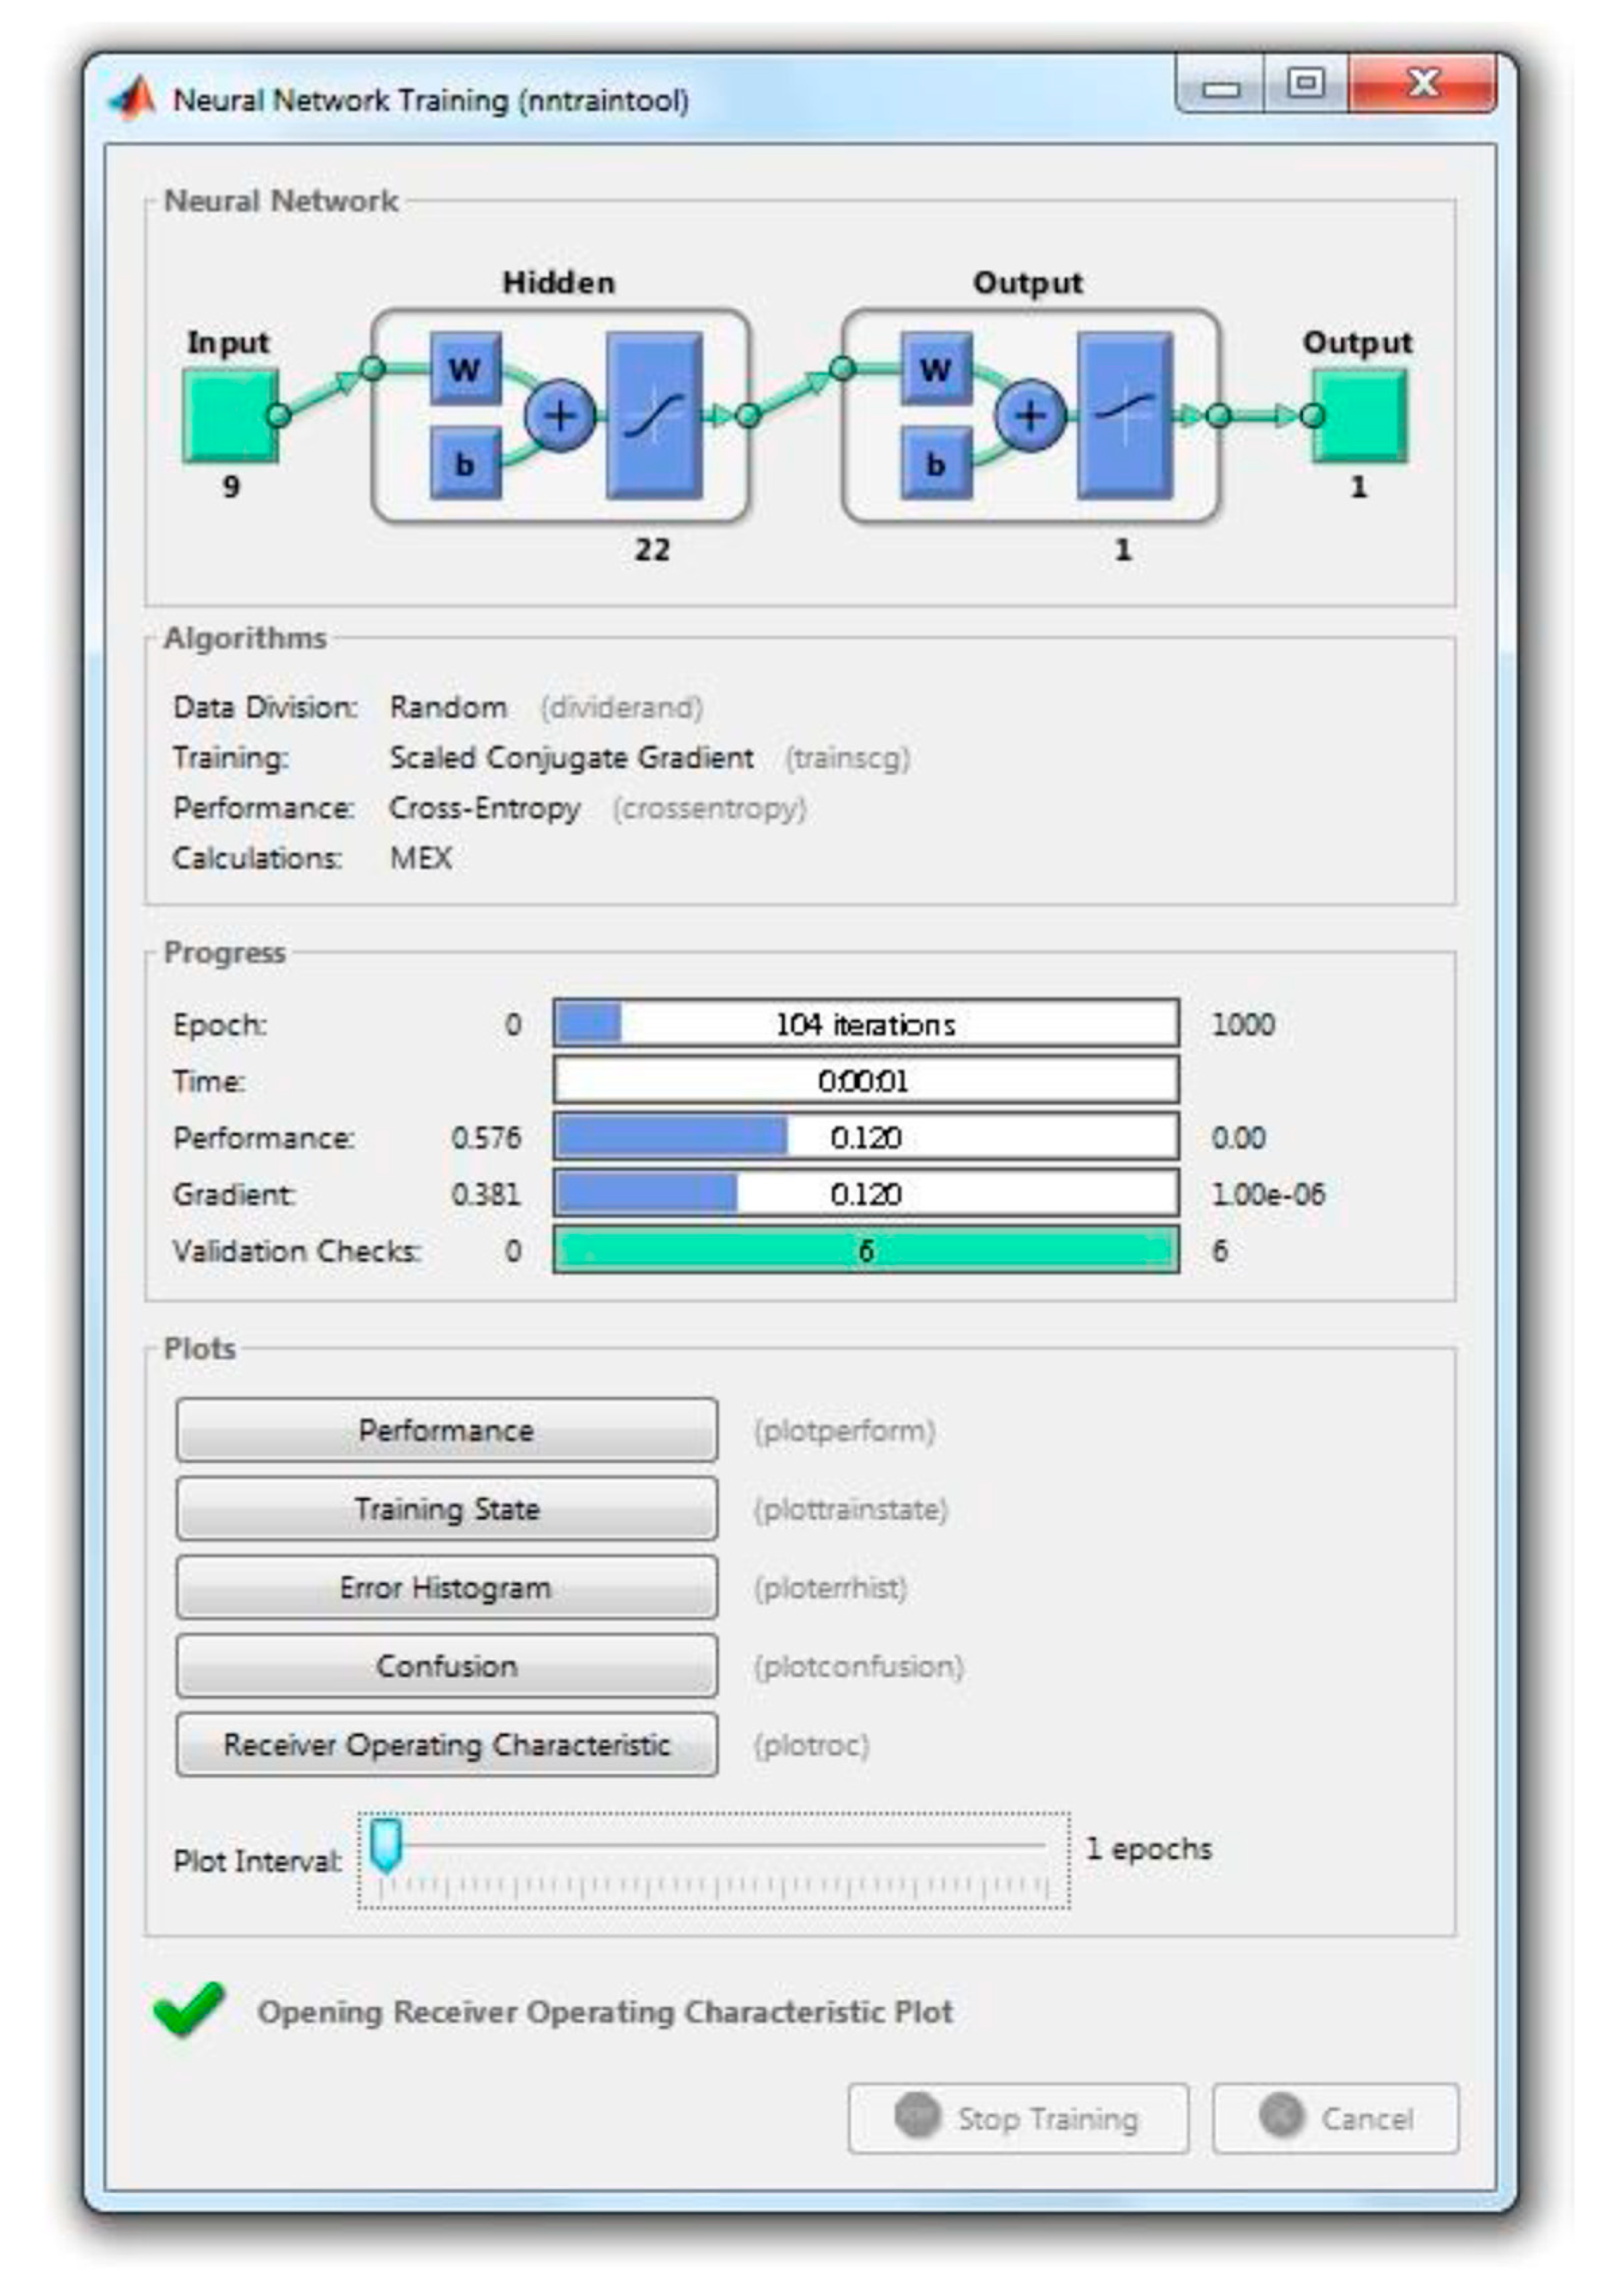Viewport: 1598px width, 2296px height.
Task: Click the Hidden layer sum node
Action: click(x=560, y=415)
